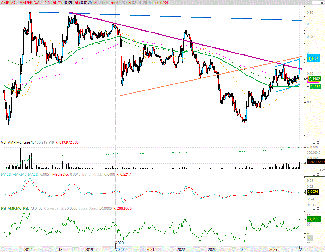The height and width of the screenshot is (252, 325).
Task: Click the UpperBand: 70,0000 label
Action: tap(61, 209)
